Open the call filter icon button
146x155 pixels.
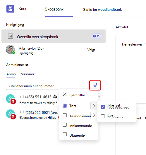coord(95,85)
